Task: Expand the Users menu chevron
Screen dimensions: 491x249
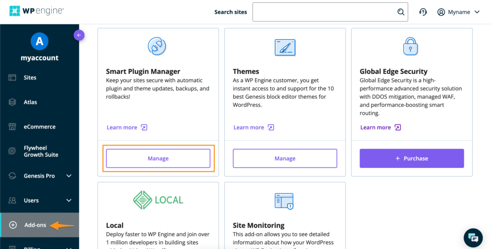Action: click(x=69, y=201)
